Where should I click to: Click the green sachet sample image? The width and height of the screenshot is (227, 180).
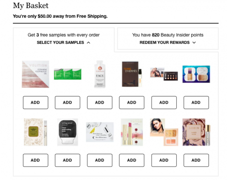[67, 74]
